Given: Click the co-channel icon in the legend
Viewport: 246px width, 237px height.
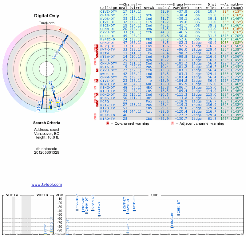Looking at the screenshot, I should [x=108, y=123].
